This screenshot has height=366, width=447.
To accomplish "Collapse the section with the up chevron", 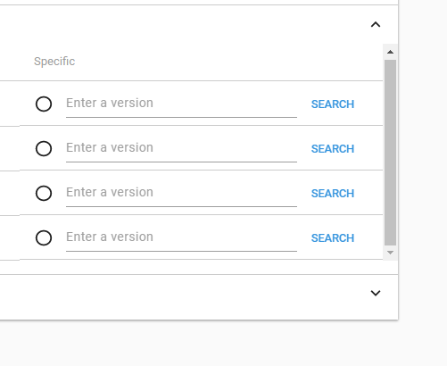I will (x=376, y=24).
